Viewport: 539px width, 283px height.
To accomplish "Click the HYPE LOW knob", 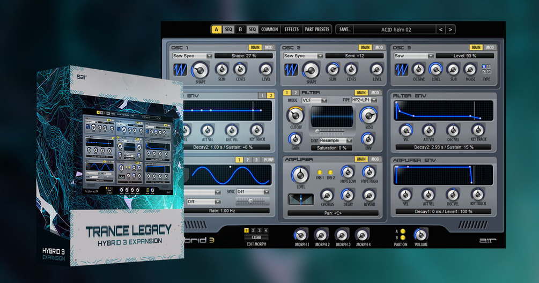I will pyautogui.click(x=348, y=172).
